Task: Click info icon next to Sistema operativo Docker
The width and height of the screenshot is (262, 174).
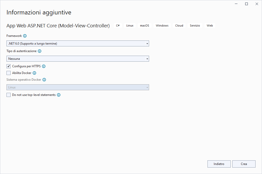Action: click(x=44, y=80)
